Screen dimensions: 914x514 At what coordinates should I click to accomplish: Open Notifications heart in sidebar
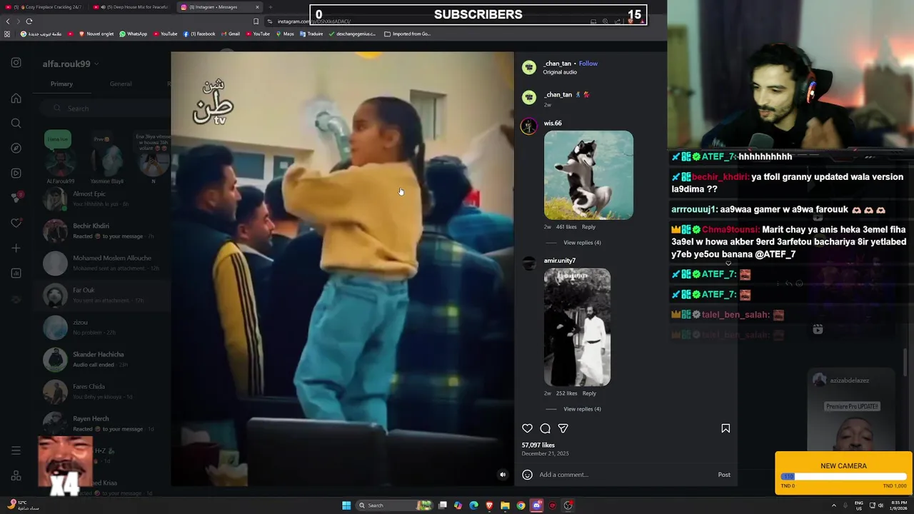(x=16, y=223)
